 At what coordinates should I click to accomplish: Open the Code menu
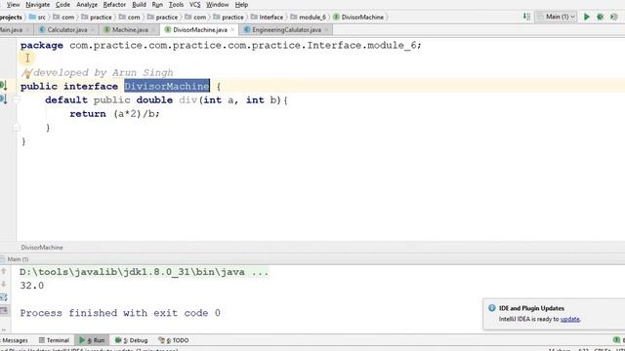[62, 5]
